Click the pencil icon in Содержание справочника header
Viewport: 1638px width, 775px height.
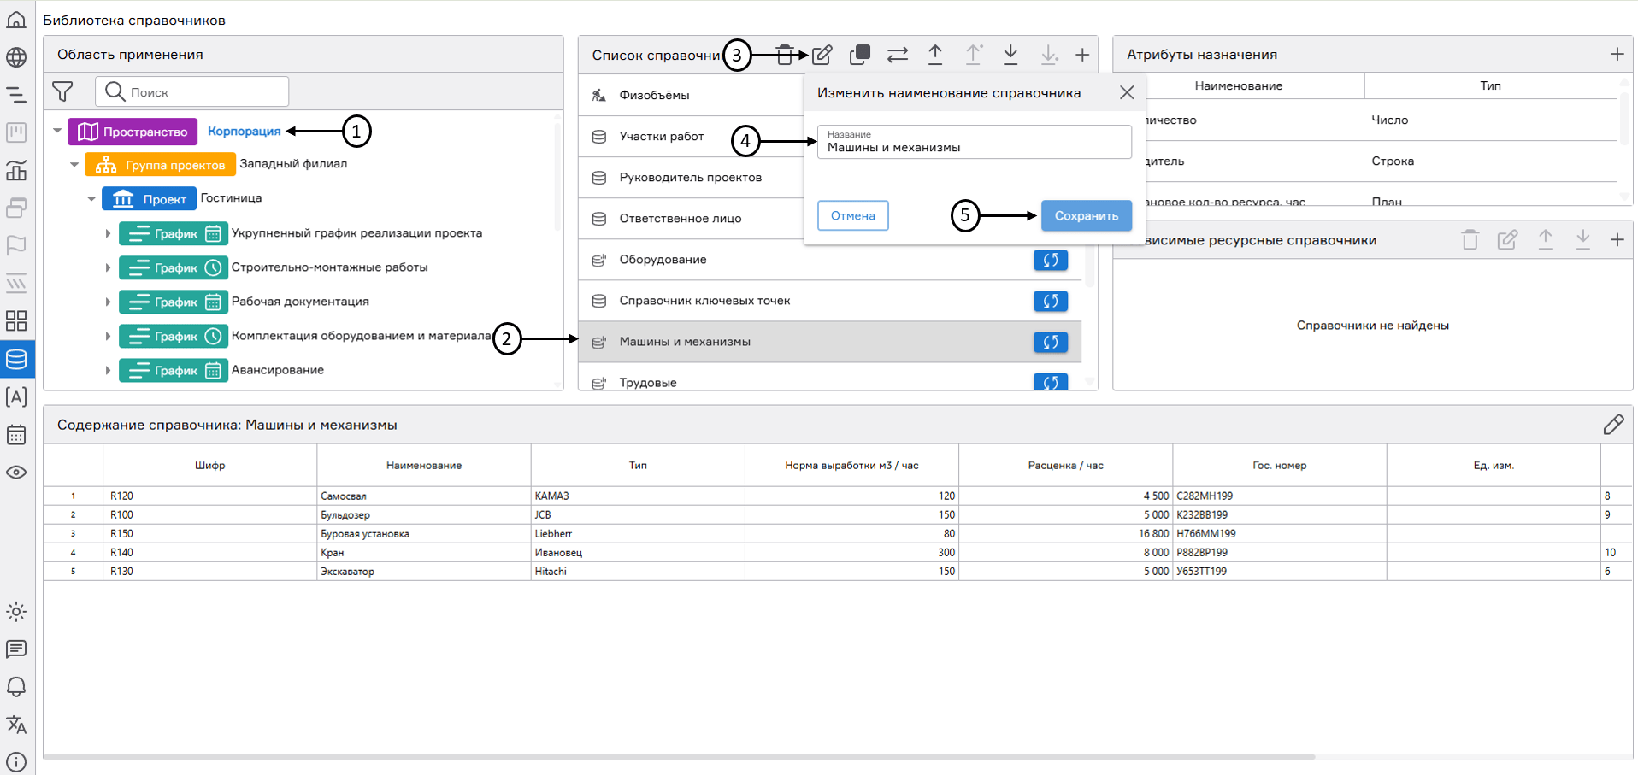click(x=1613, y=425)
